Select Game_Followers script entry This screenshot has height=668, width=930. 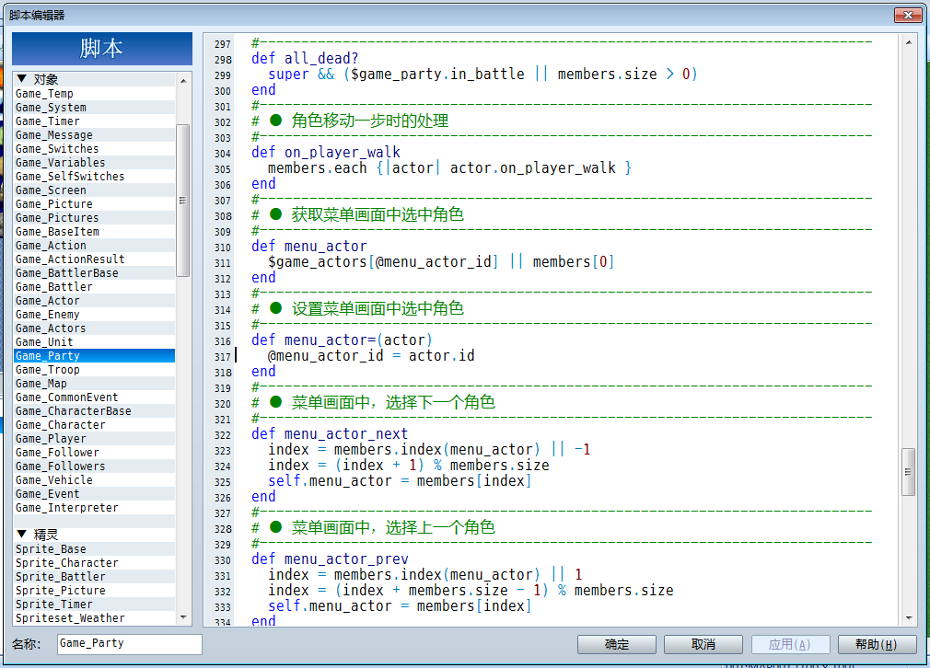click(x=94, y=466)
